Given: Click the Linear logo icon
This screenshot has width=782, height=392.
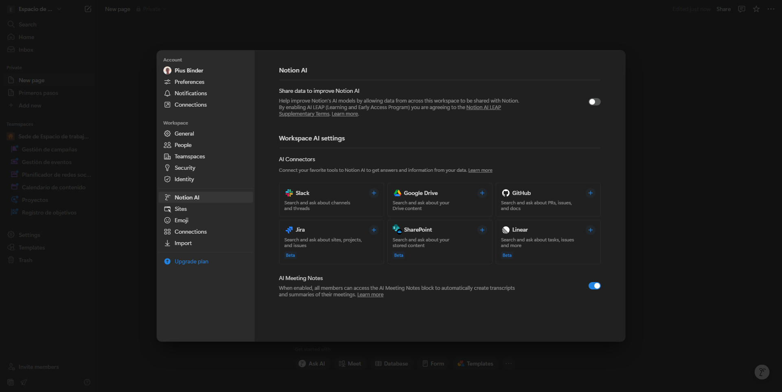Looking at the screenshot, I should coord(505,230).
